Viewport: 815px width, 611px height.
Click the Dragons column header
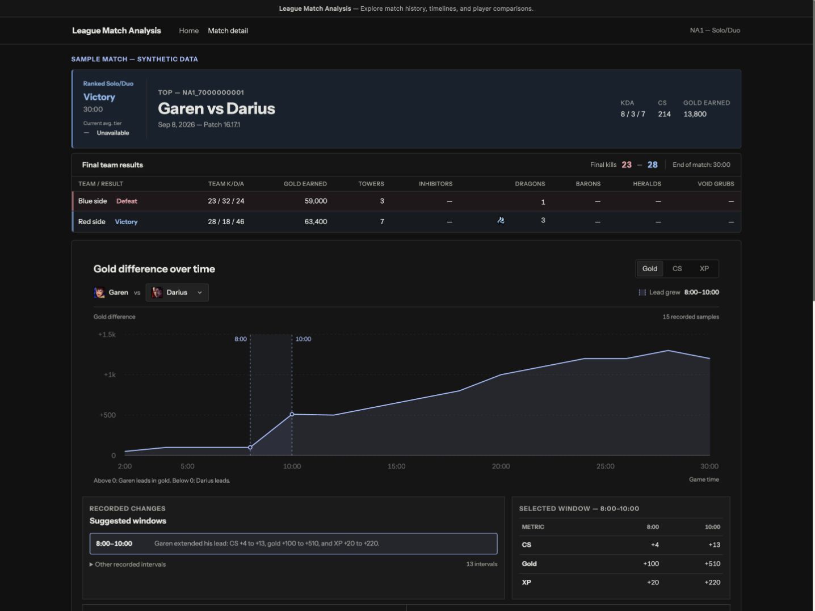[530, 184]
